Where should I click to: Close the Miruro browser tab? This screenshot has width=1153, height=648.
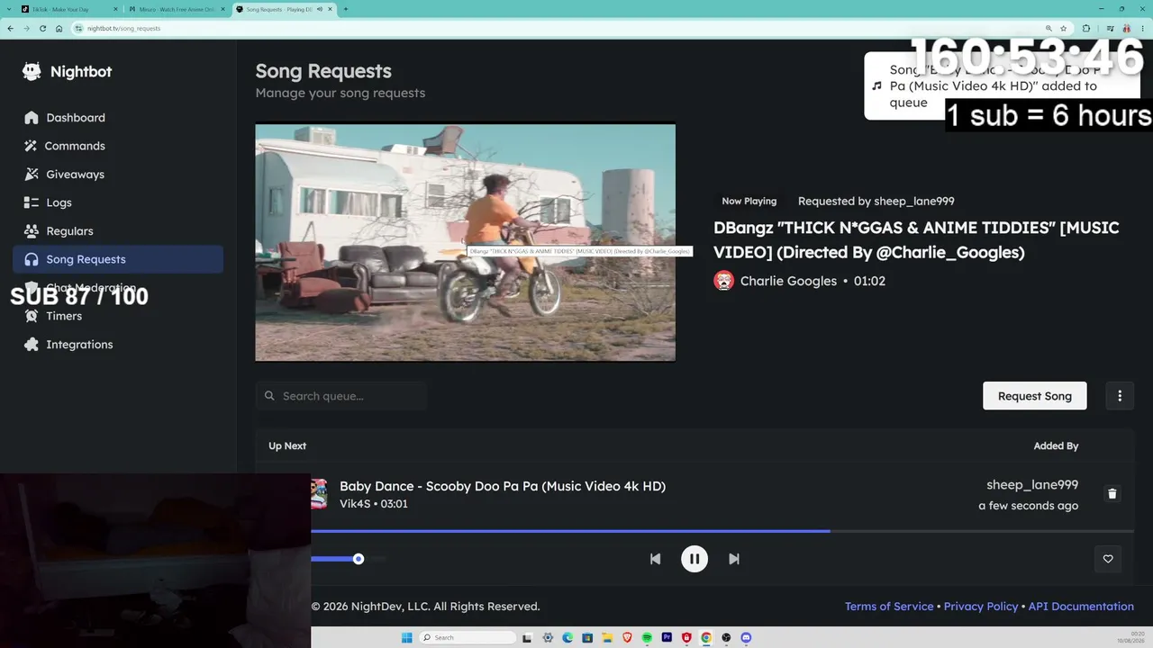(x=222, y=9)
